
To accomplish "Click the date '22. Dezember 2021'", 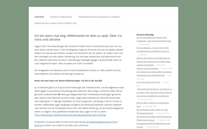I will pyautogui.click(x=150, y=106).
